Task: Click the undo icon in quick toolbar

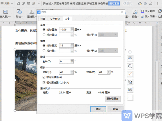Action: point(23,4)
